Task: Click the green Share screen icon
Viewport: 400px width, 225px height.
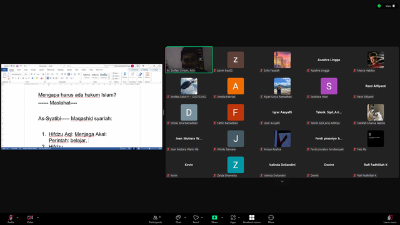Action: point(214,217)
